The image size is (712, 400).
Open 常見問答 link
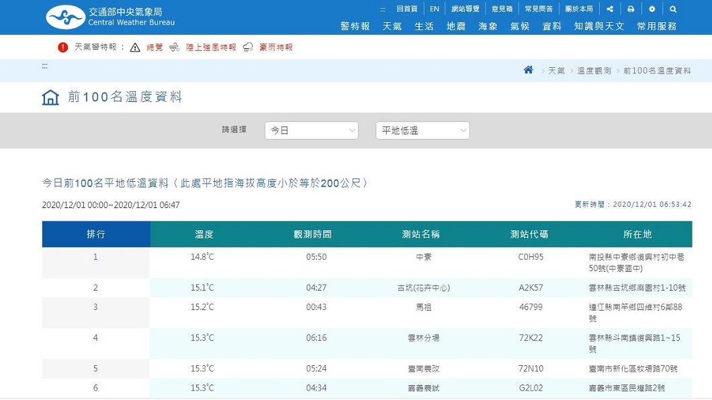(x=539, y=9)
